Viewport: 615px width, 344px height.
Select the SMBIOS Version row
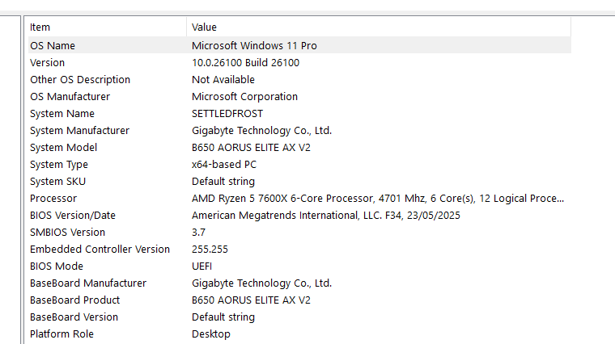click(x=67, y=233)
